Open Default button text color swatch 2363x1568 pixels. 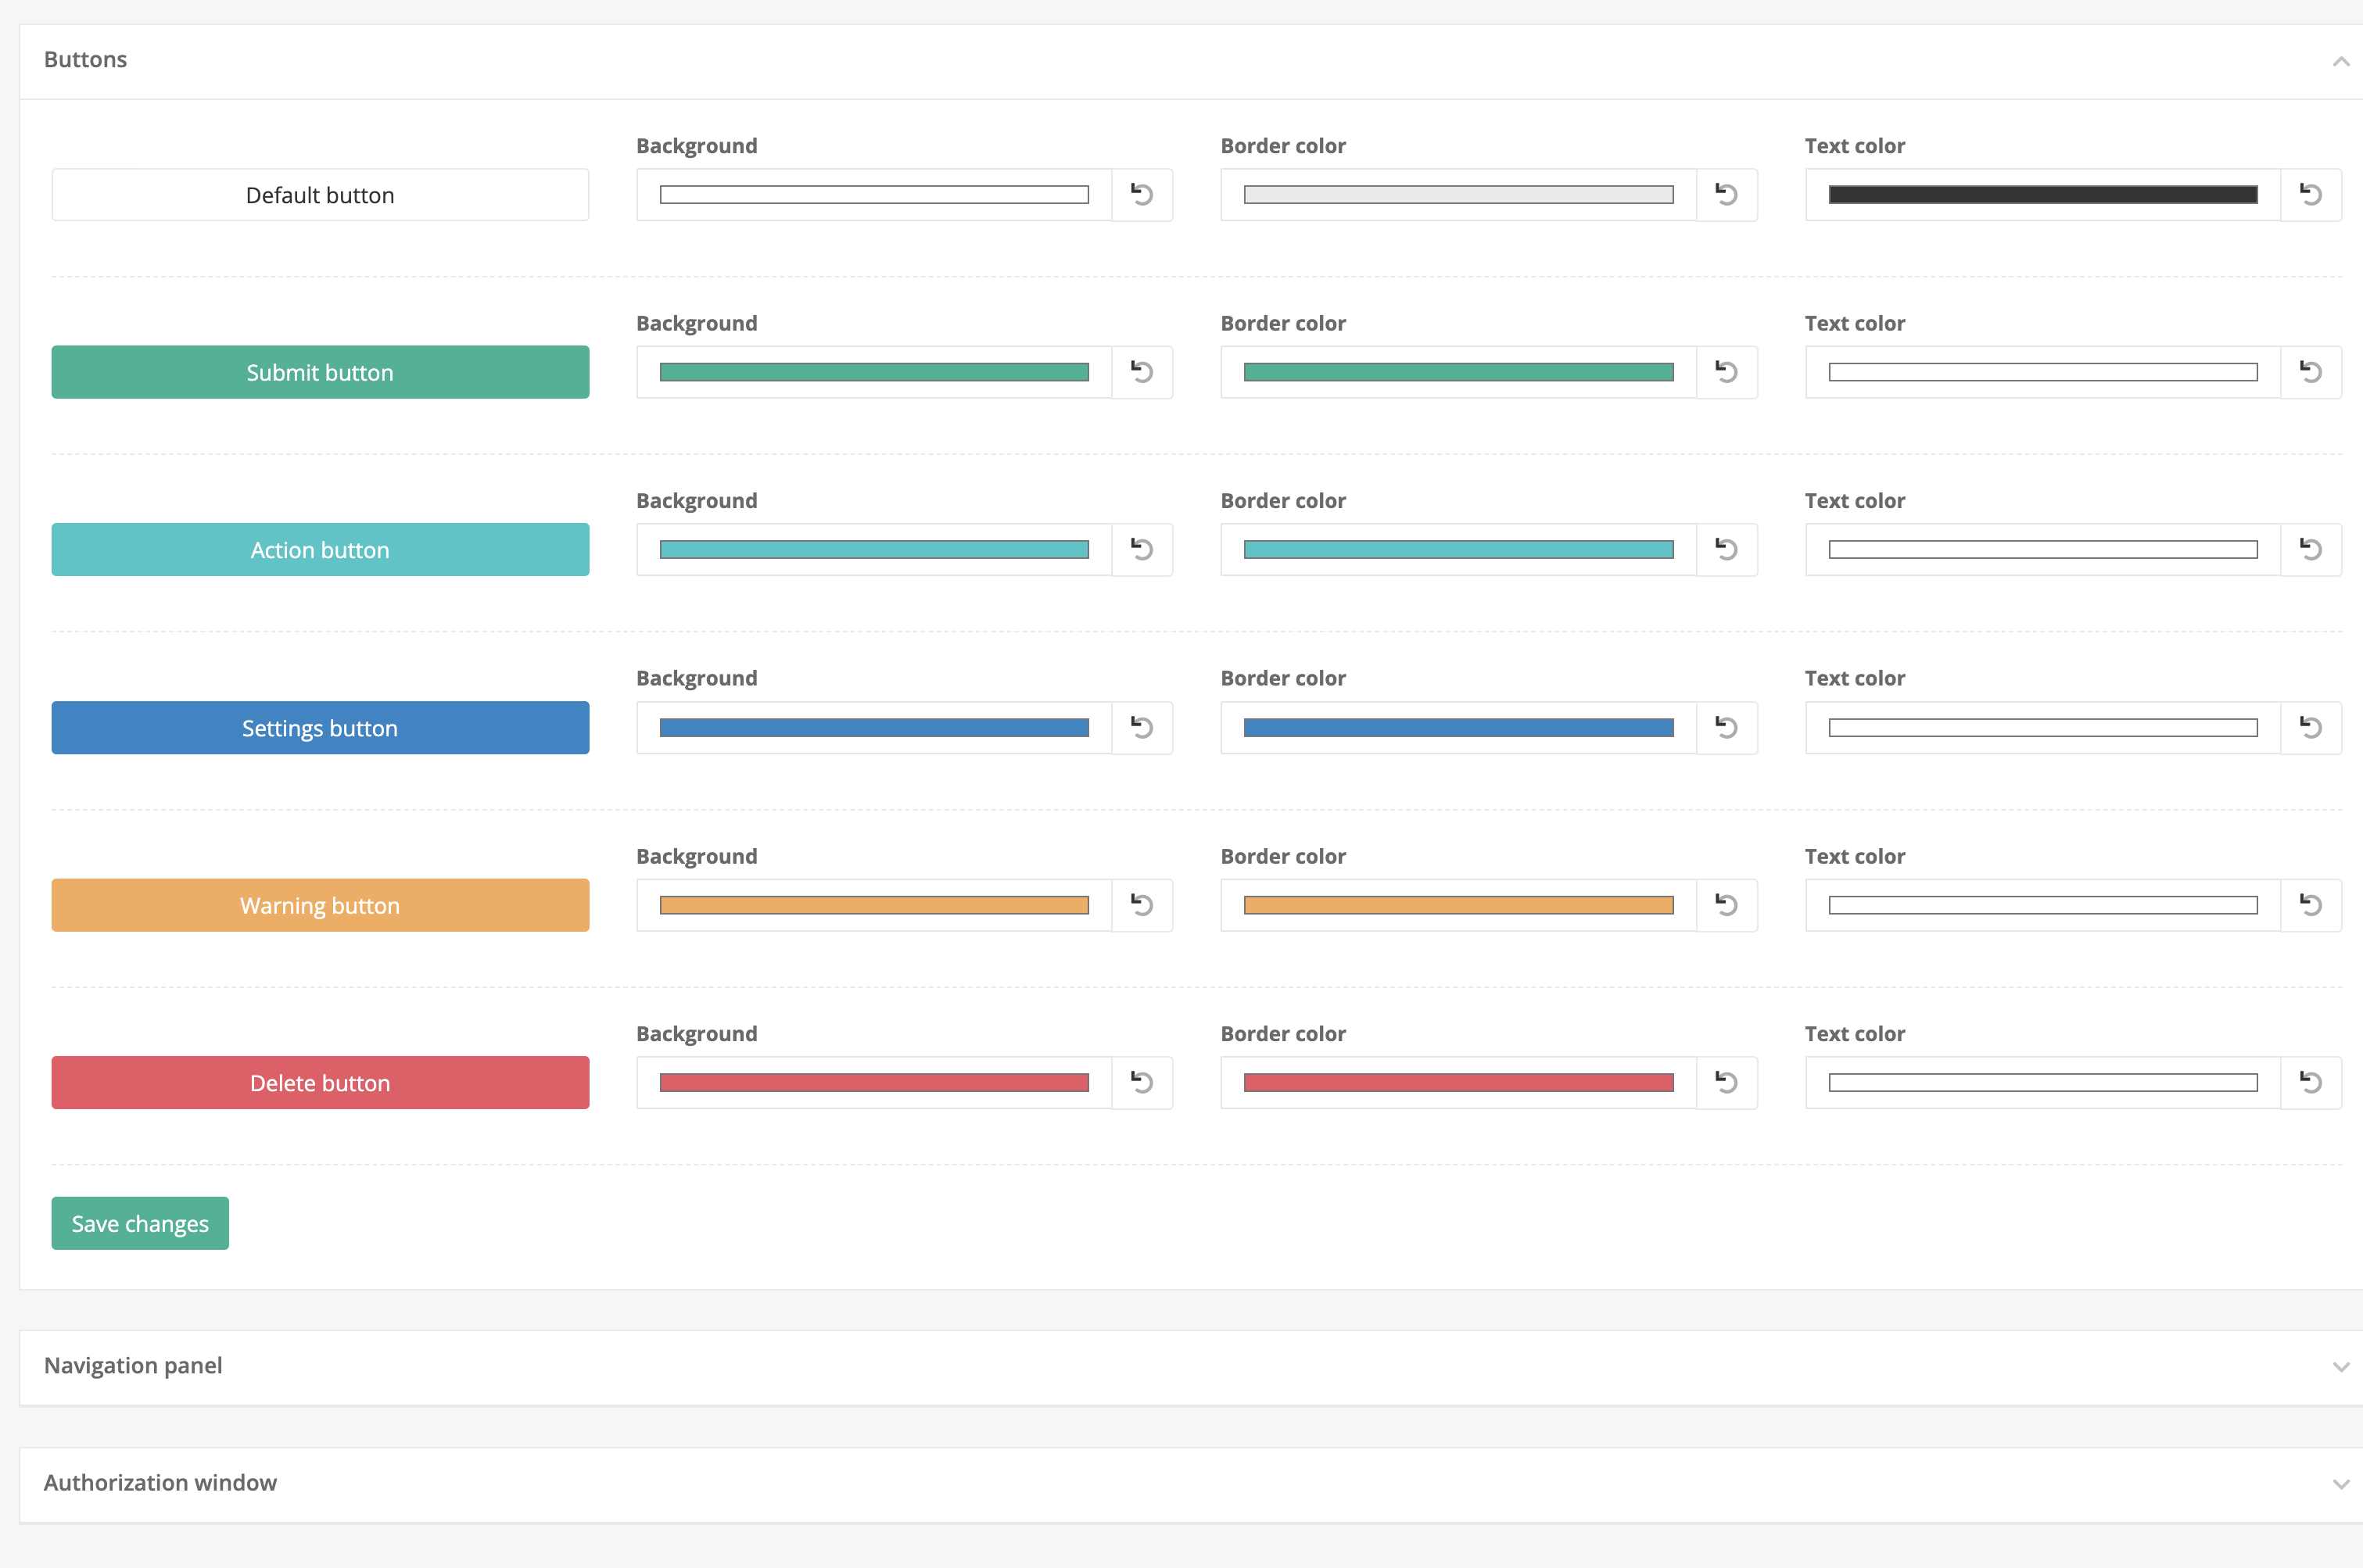coord(2042,194)
